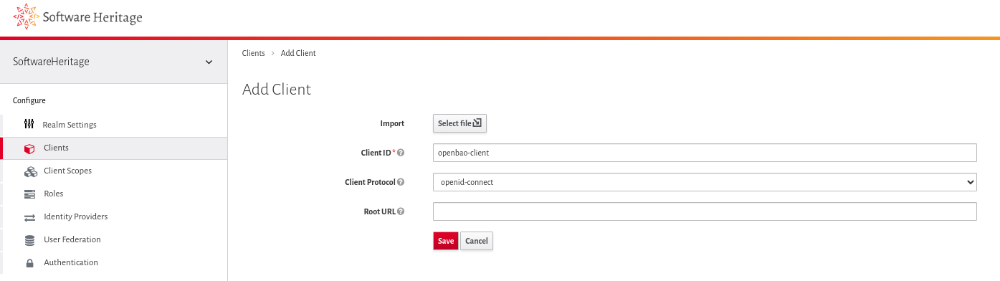The height and width of the screenshot is (281, 1000).
Task: Focus the Client ID input field
Action: [705, 153]
